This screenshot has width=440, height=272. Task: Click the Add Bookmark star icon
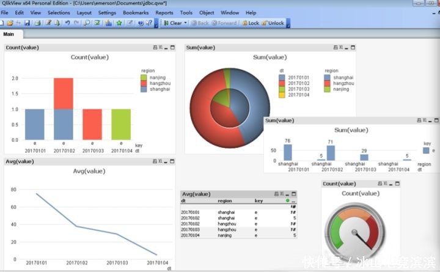point(119,23)
